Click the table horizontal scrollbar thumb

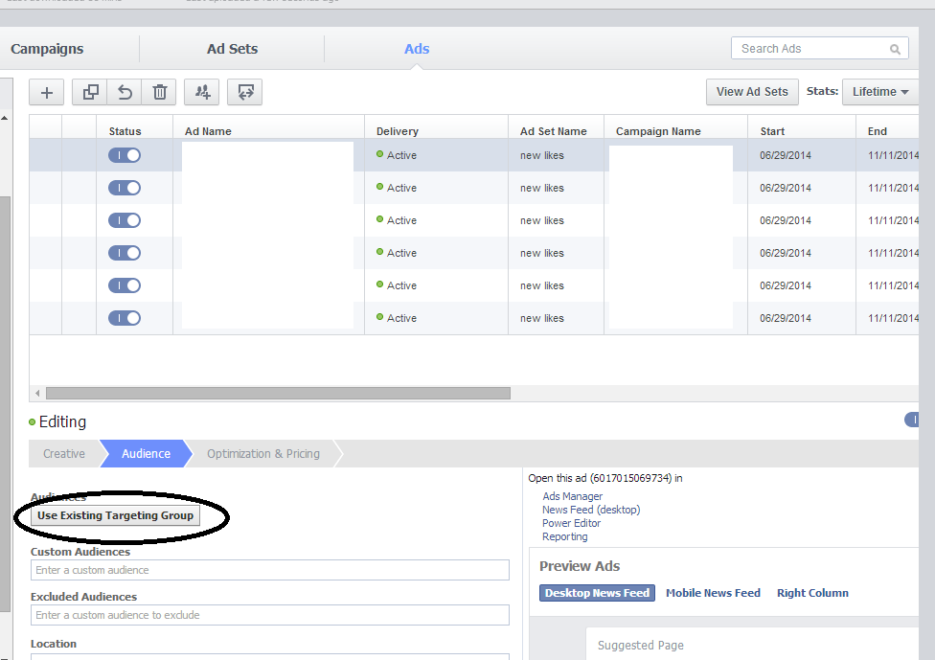point(278,393)
